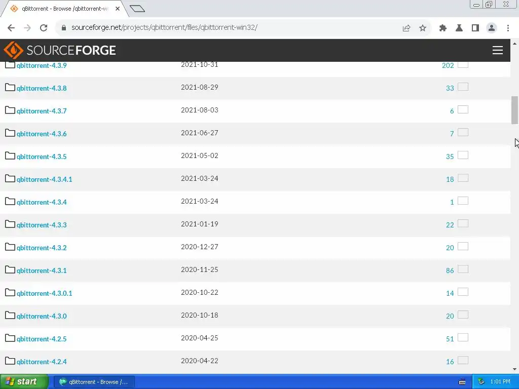Click the share page icon in address bar
Image resolution: width=519 pixels, height=389 pixels.
[x=406, y=28]
